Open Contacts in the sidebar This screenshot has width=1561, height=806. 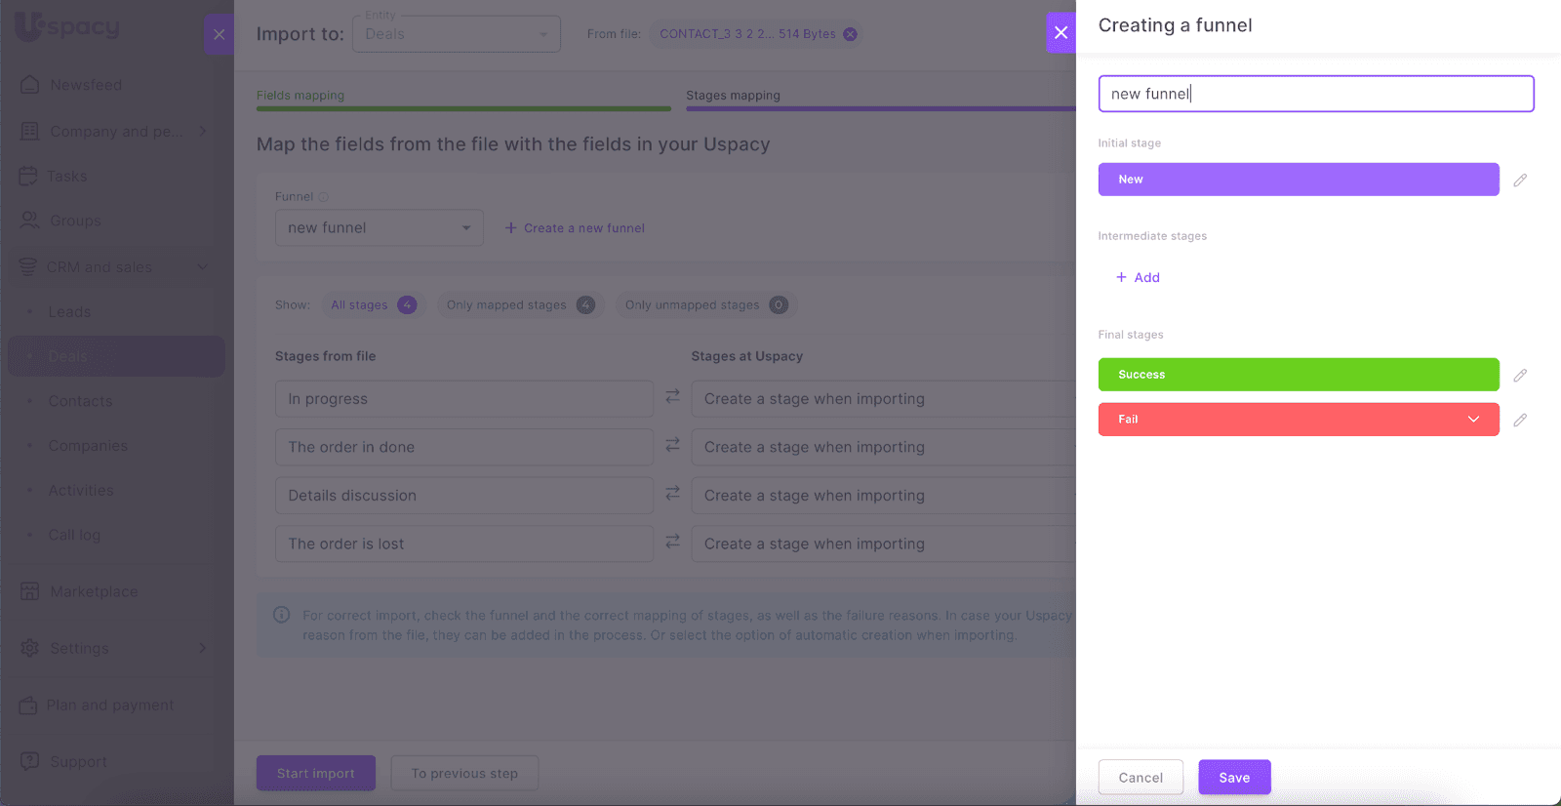click(80, 401)
